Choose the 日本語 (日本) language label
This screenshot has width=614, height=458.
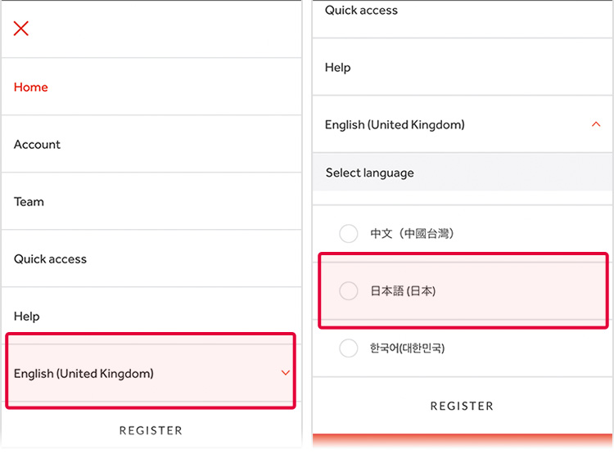pyautogui.click(x=403, y=290)
